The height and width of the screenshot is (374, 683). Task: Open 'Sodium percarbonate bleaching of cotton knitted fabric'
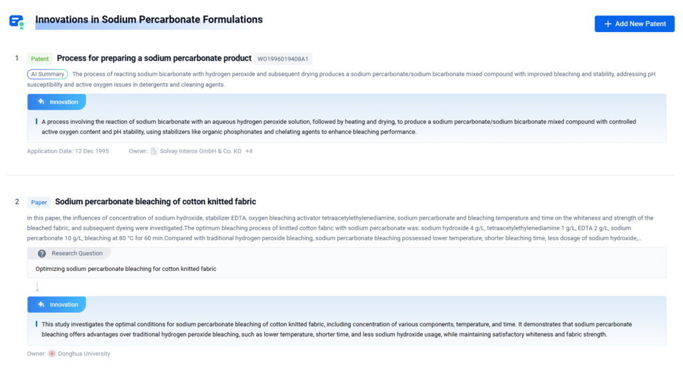(155, 202)
